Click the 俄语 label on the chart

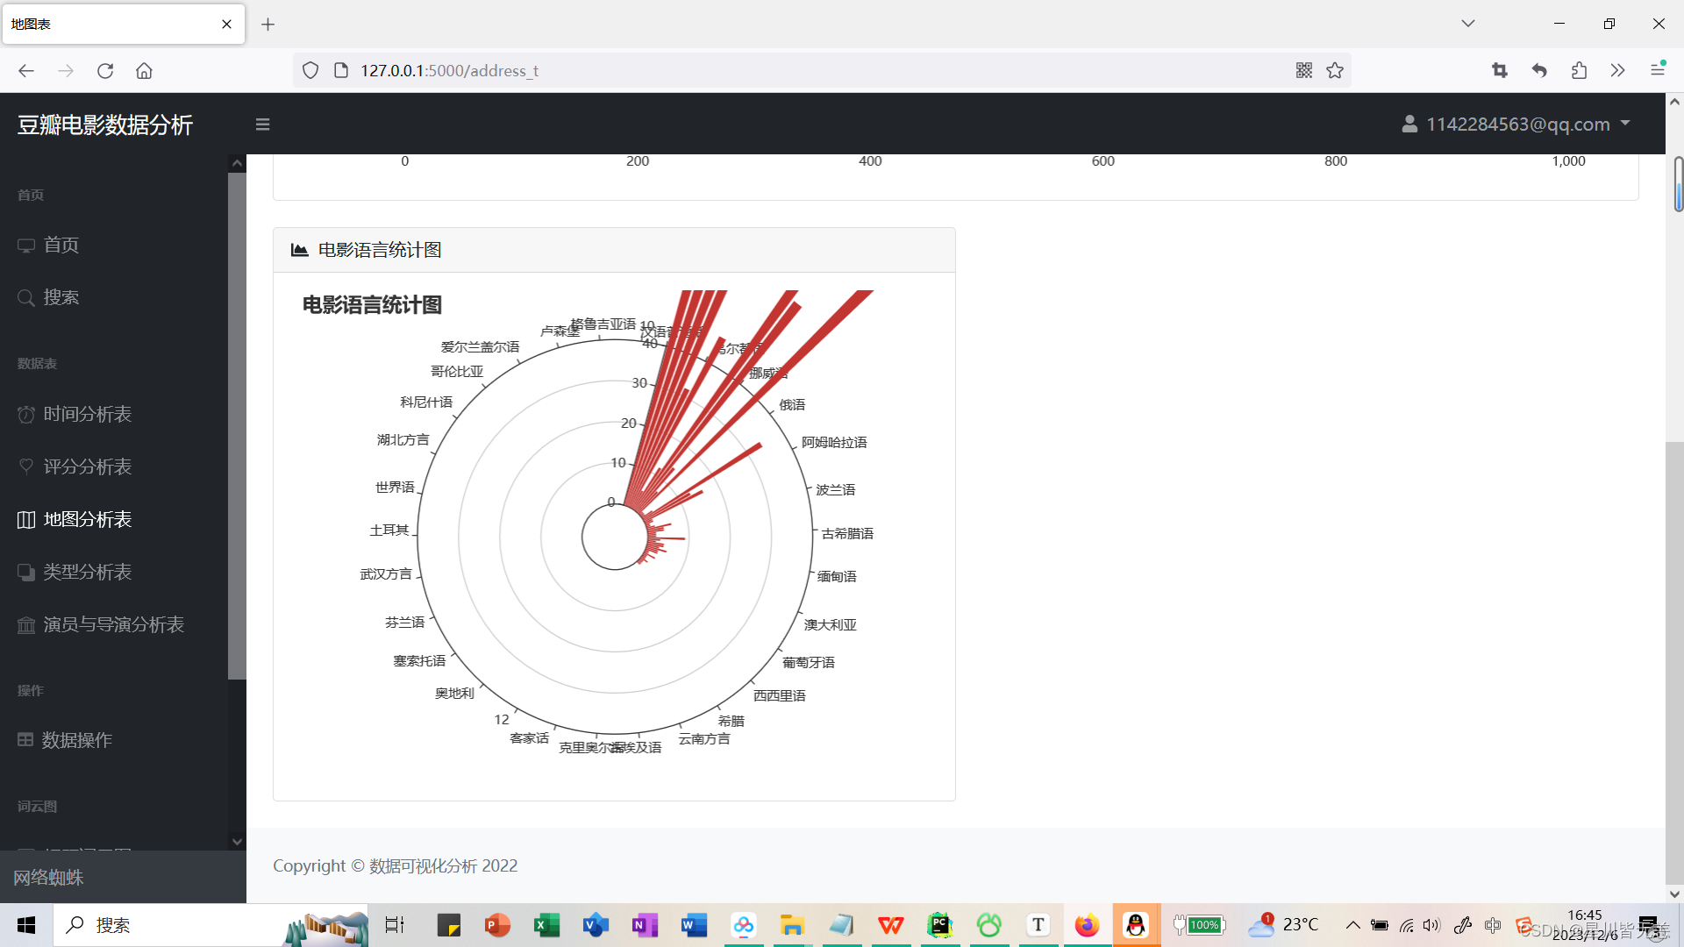coord(792,404)
